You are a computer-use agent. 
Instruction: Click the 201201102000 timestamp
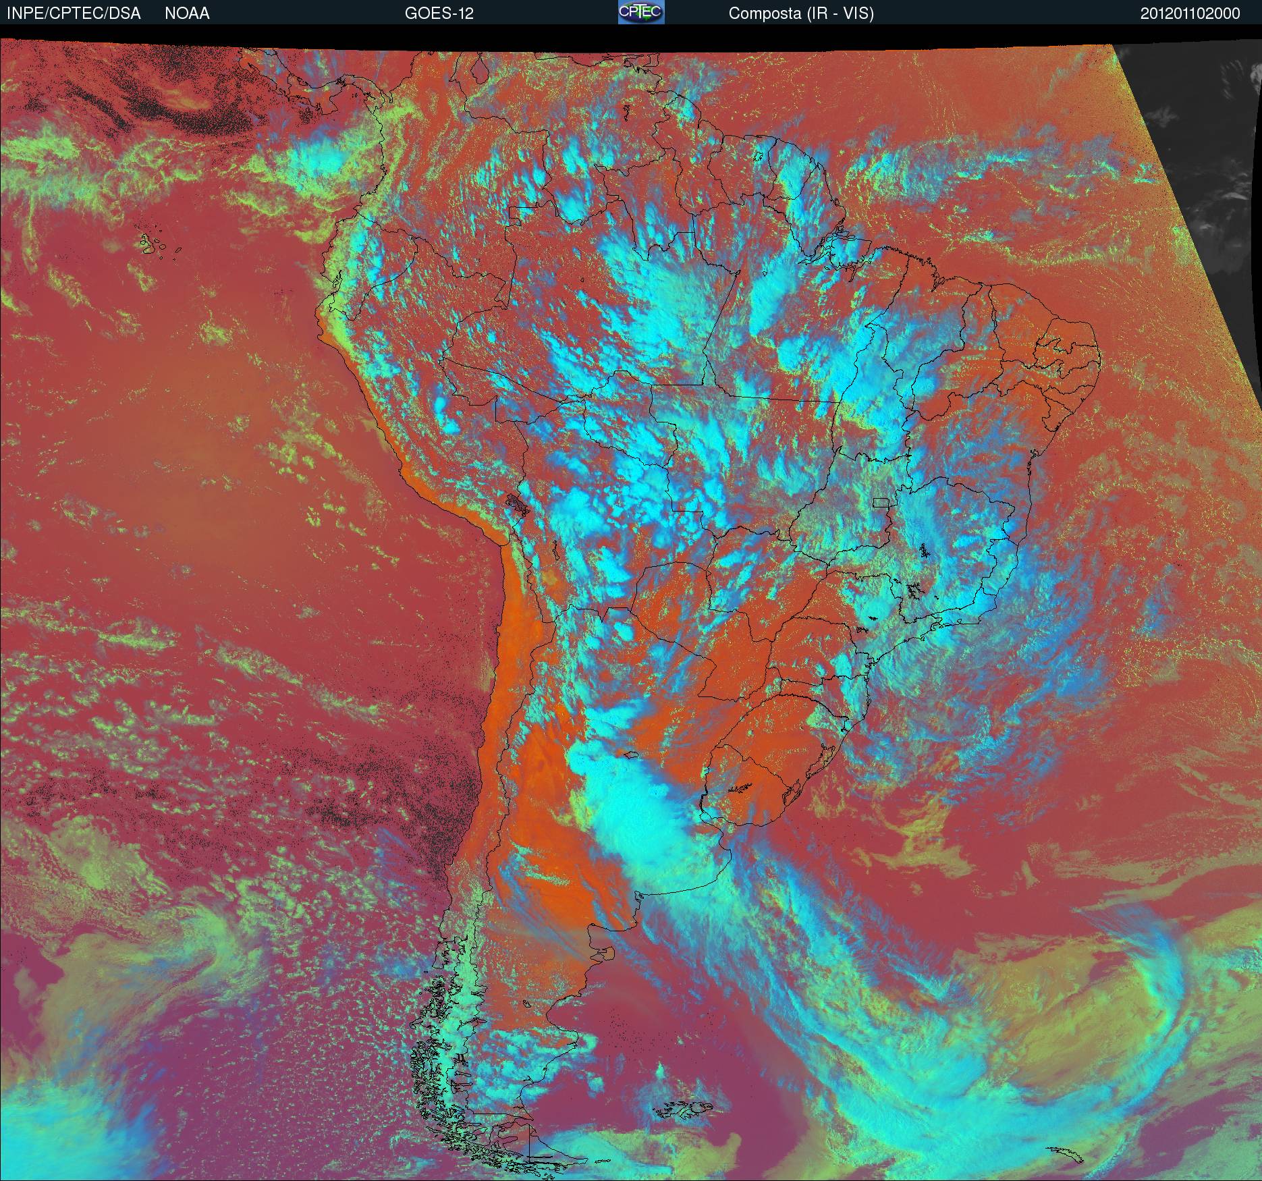pyautogui.click(x=1190, y=13)
